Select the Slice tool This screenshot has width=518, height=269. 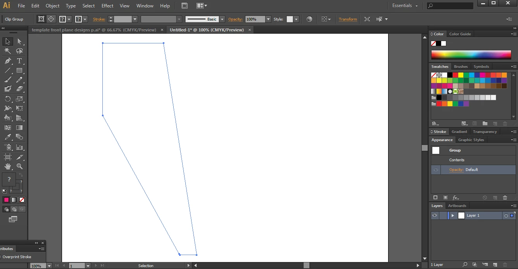(19, 157)
